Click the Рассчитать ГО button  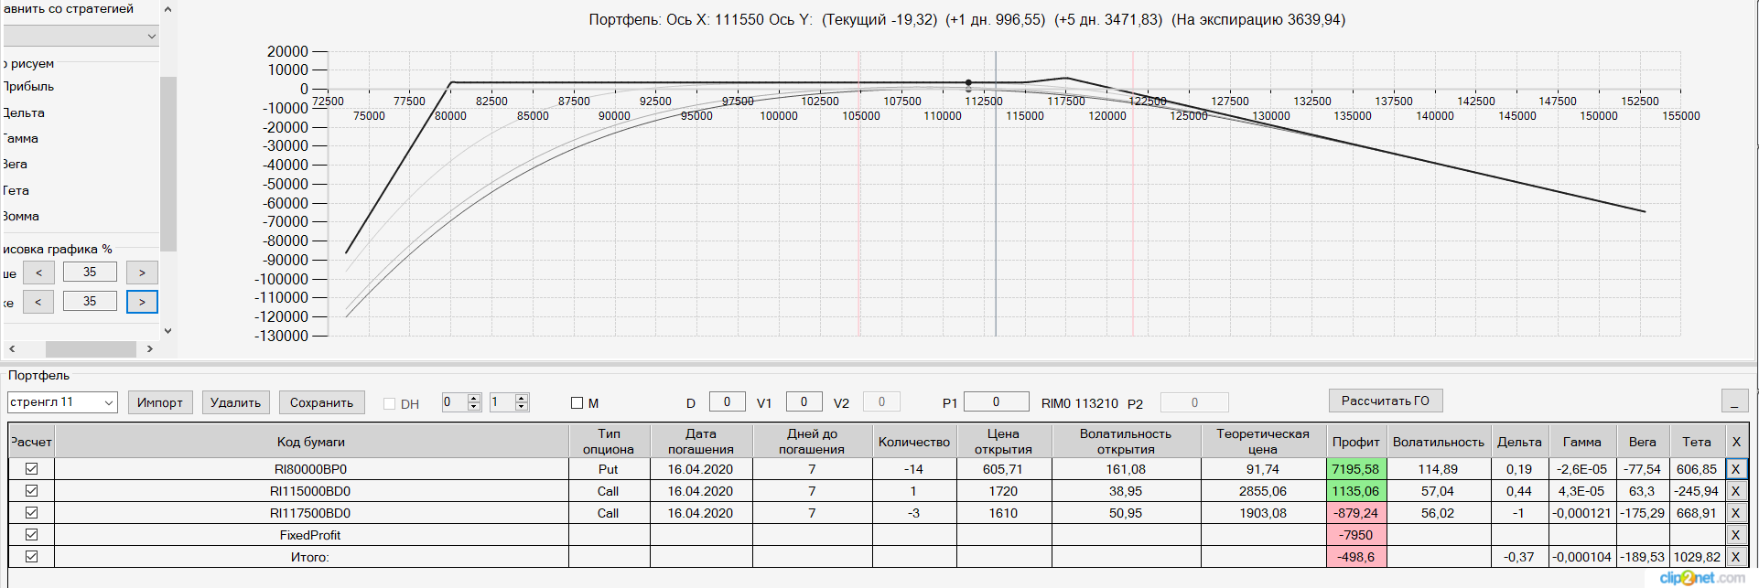pos(1385,401)
